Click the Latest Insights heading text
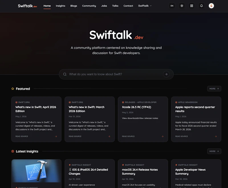The image size is (228, 188). [27, 151]
